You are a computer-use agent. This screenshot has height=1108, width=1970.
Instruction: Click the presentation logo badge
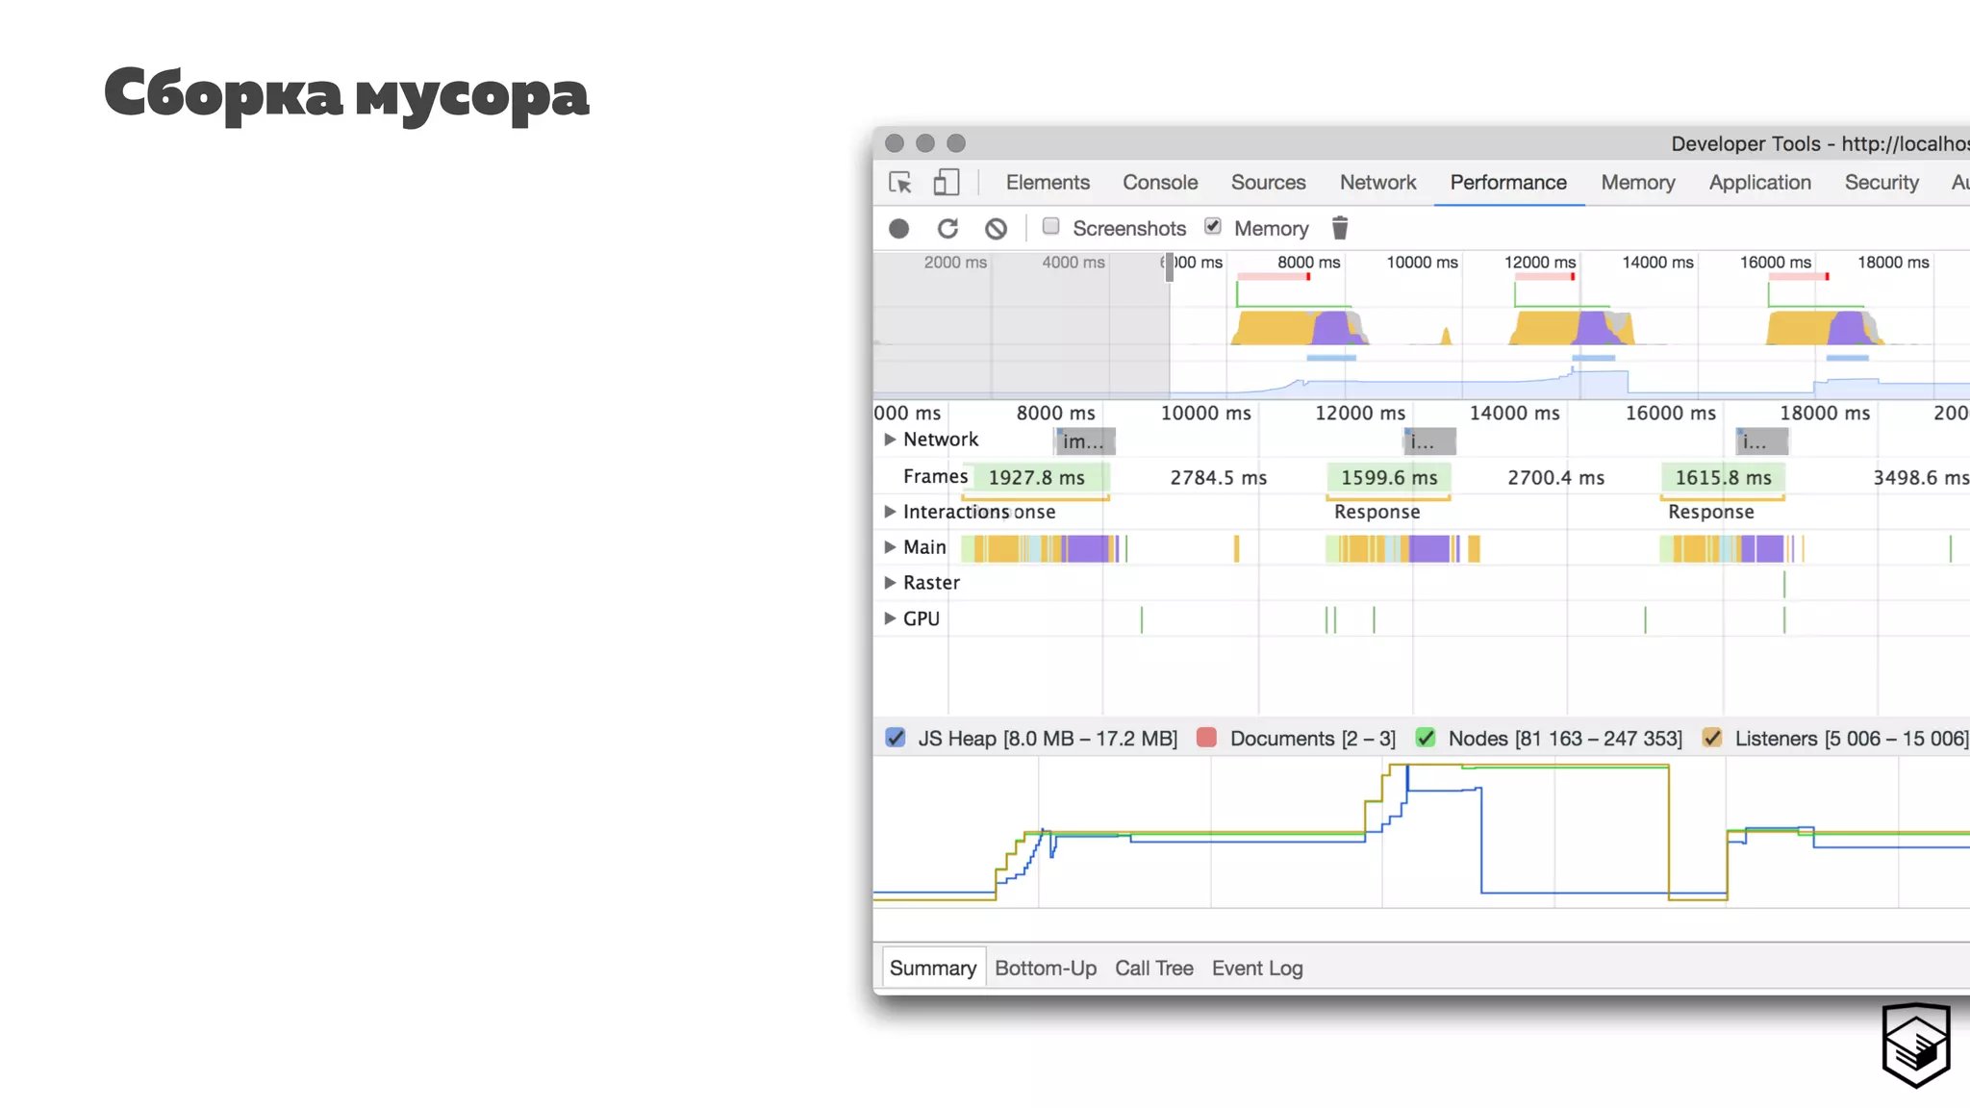(1915, 1045)
